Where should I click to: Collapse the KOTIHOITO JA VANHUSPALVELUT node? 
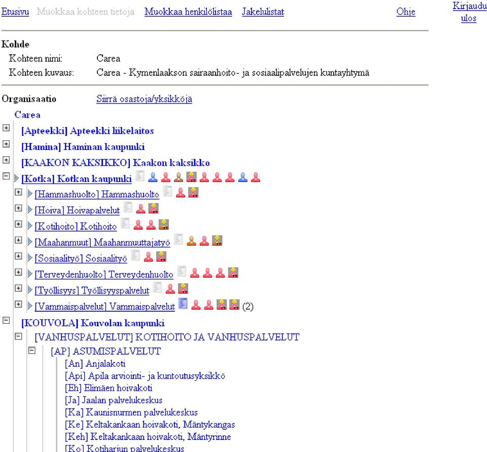19,336
